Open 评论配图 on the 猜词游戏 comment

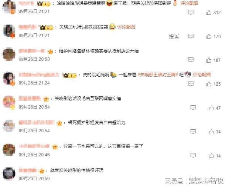[126, 27]
